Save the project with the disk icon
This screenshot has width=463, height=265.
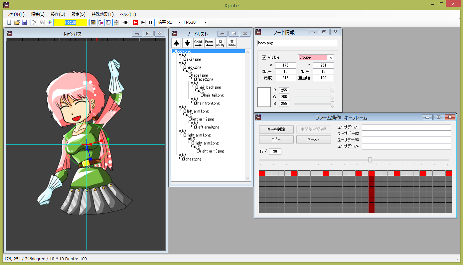[25, 22]
